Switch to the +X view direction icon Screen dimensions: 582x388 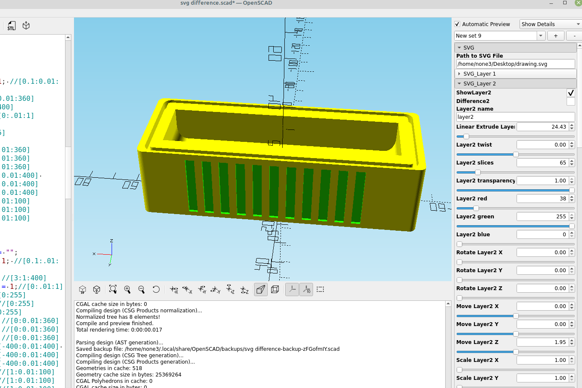[x=174, y=289]
